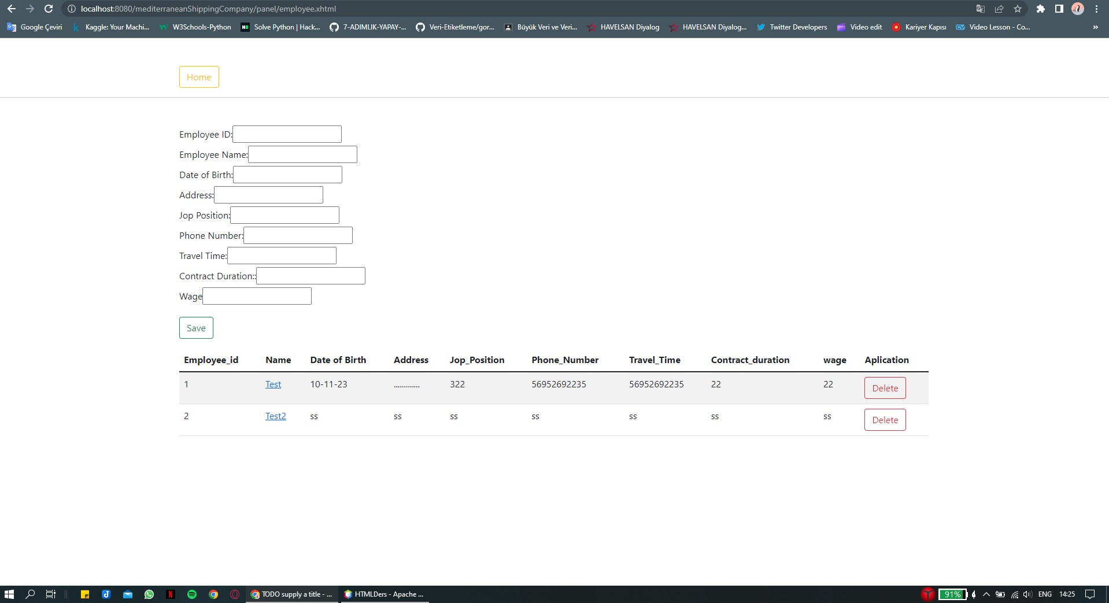1109x603 pixels.
Task: Open the Google Çeviri bookmark
Action: tap(34, 27)
